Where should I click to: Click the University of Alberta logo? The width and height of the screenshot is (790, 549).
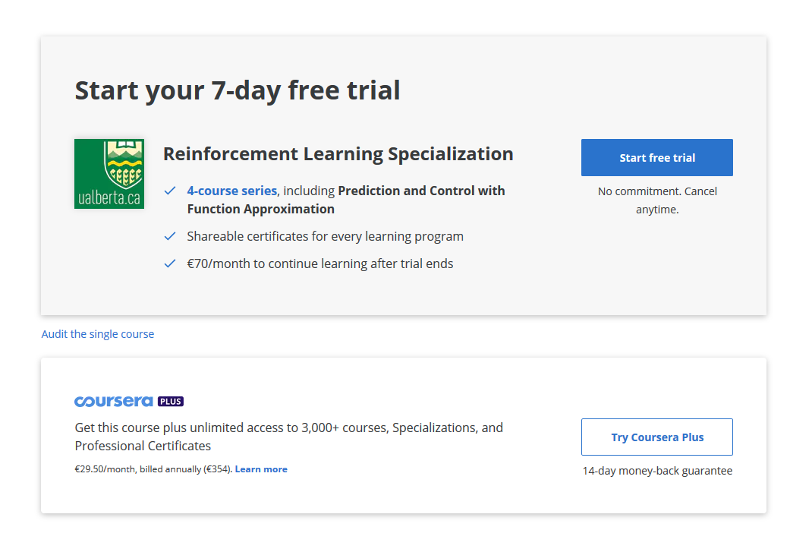point(109,174)
